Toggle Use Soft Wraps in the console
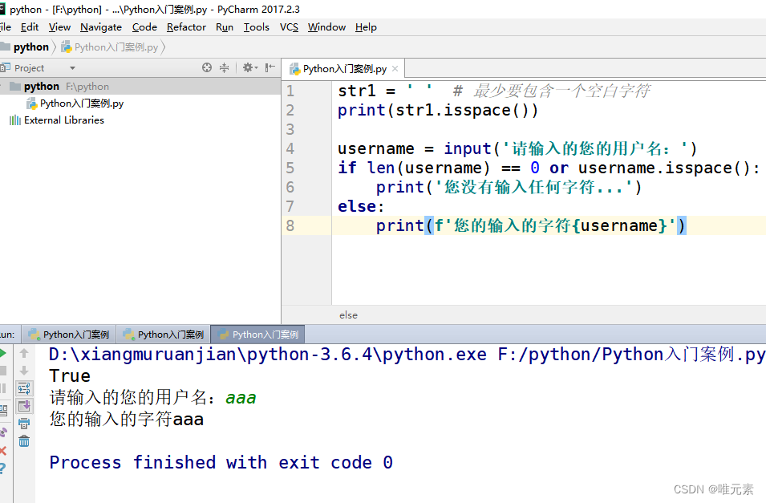The image size is (766, 503). (24, 388)
